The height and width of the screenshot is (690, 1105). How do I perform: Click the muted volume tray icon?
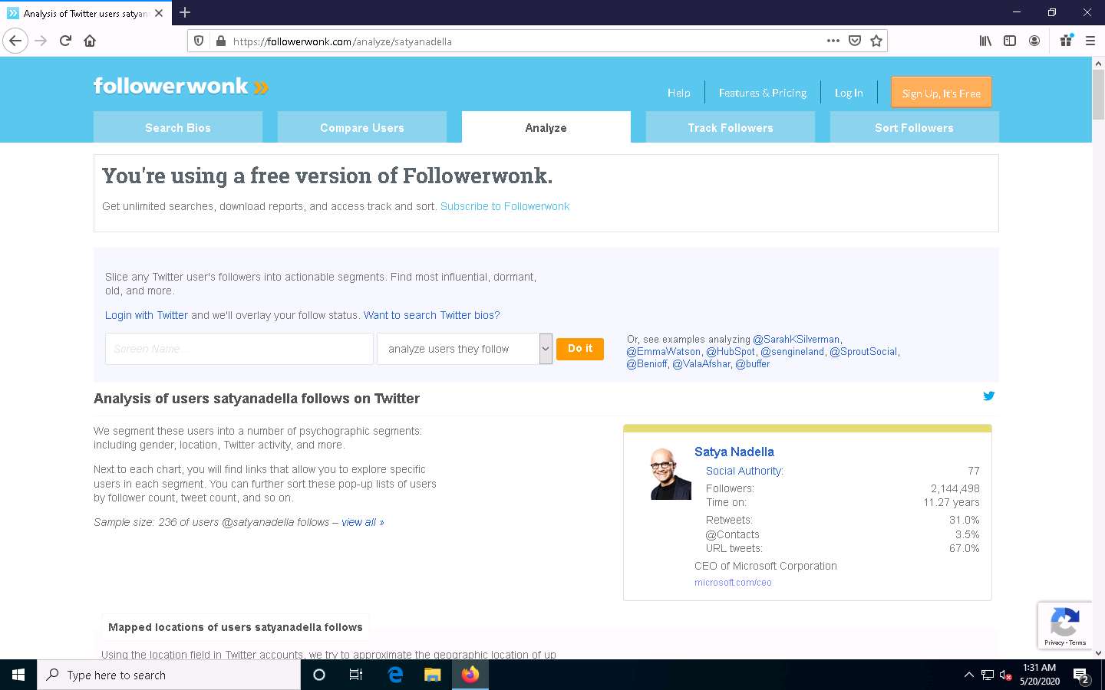coord(1006,675)
